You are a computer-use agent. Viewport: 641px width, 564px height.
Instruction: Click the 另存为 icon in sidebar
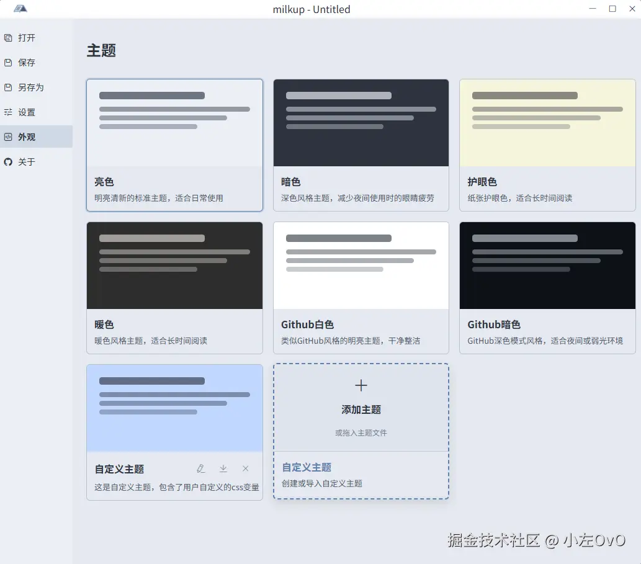[8, 87]
